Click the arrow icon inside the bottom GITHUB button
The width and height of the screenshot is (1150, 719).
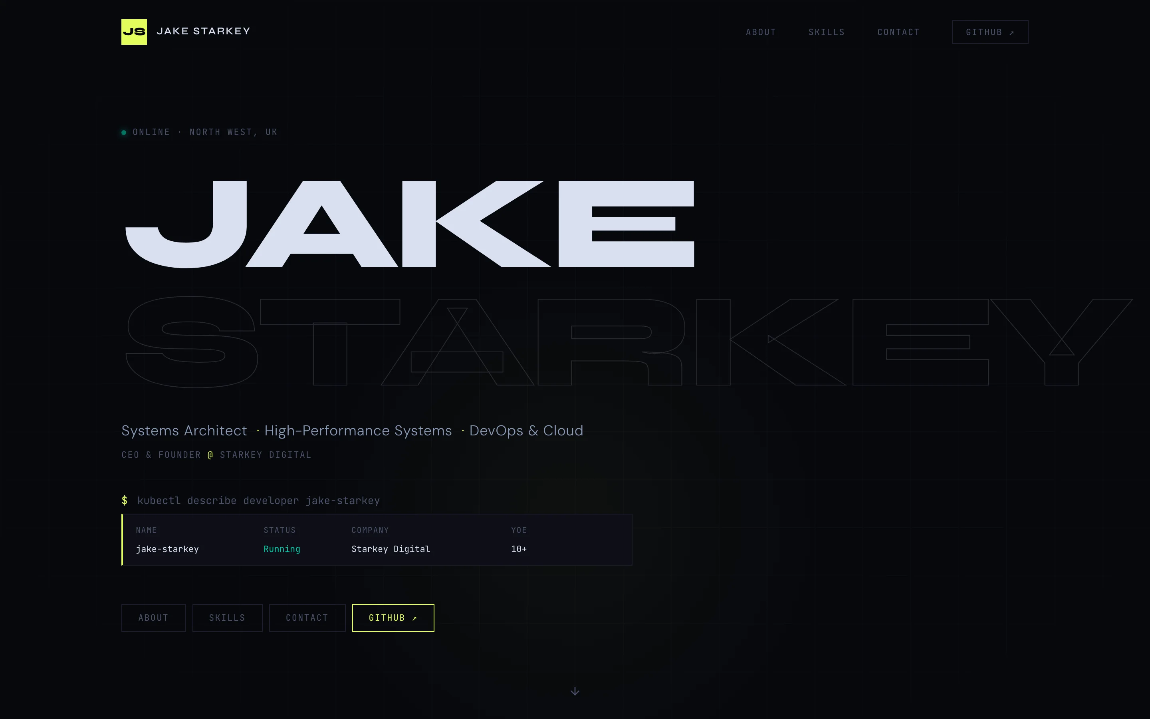click(x=414, y=618)
